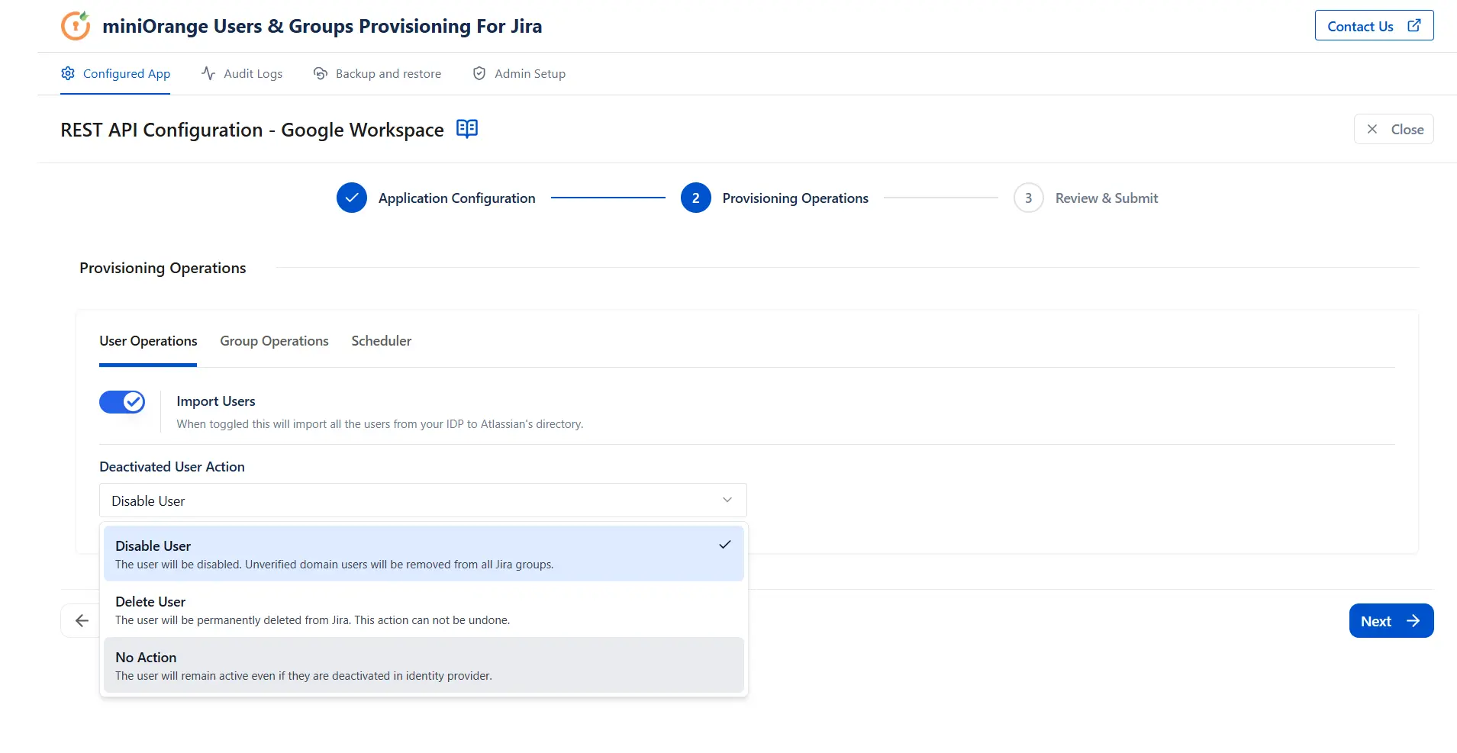Choose the No Action option

[x=424, y=665]
